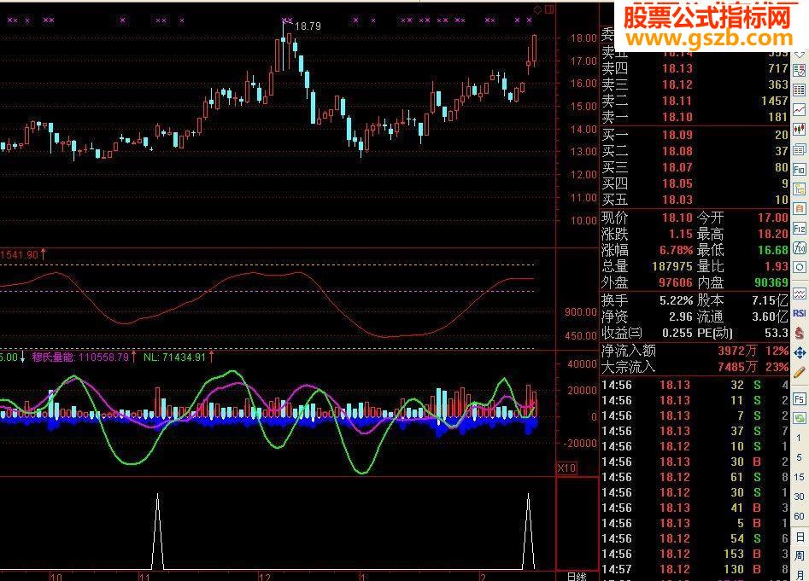The width and height of the screenshot is (809, 581).
Task: Switch to the intraday line chart icon
Action: pos(800,109)
